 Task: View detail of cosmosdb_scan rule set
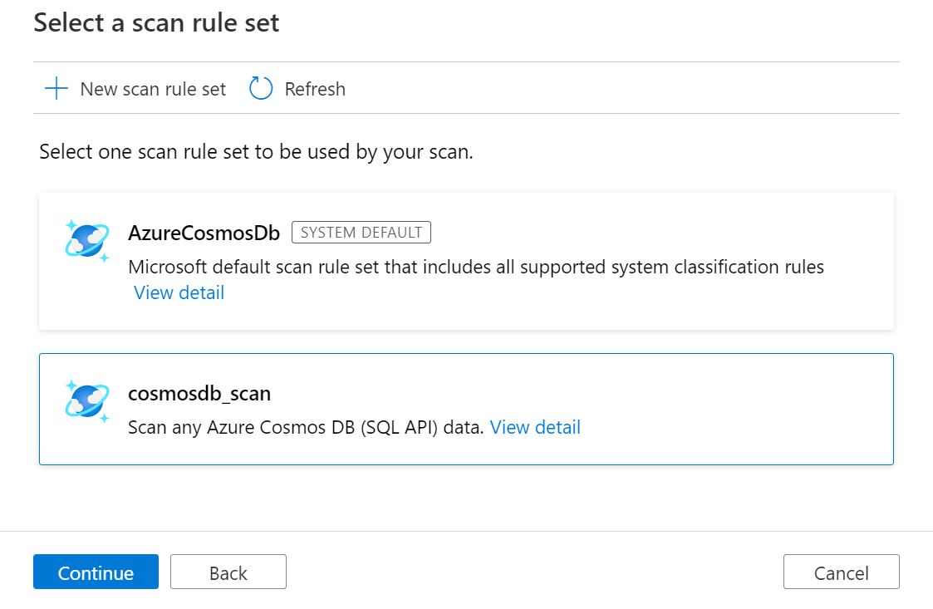[x=534, y=427]
